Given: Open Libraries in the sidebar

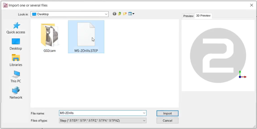Looking at the screenshot, I should (16, 60).
